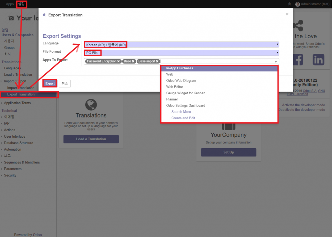This screenshot has height=237, width=332.
Task: Click the Load a Translation button
Action: (91, 139)
